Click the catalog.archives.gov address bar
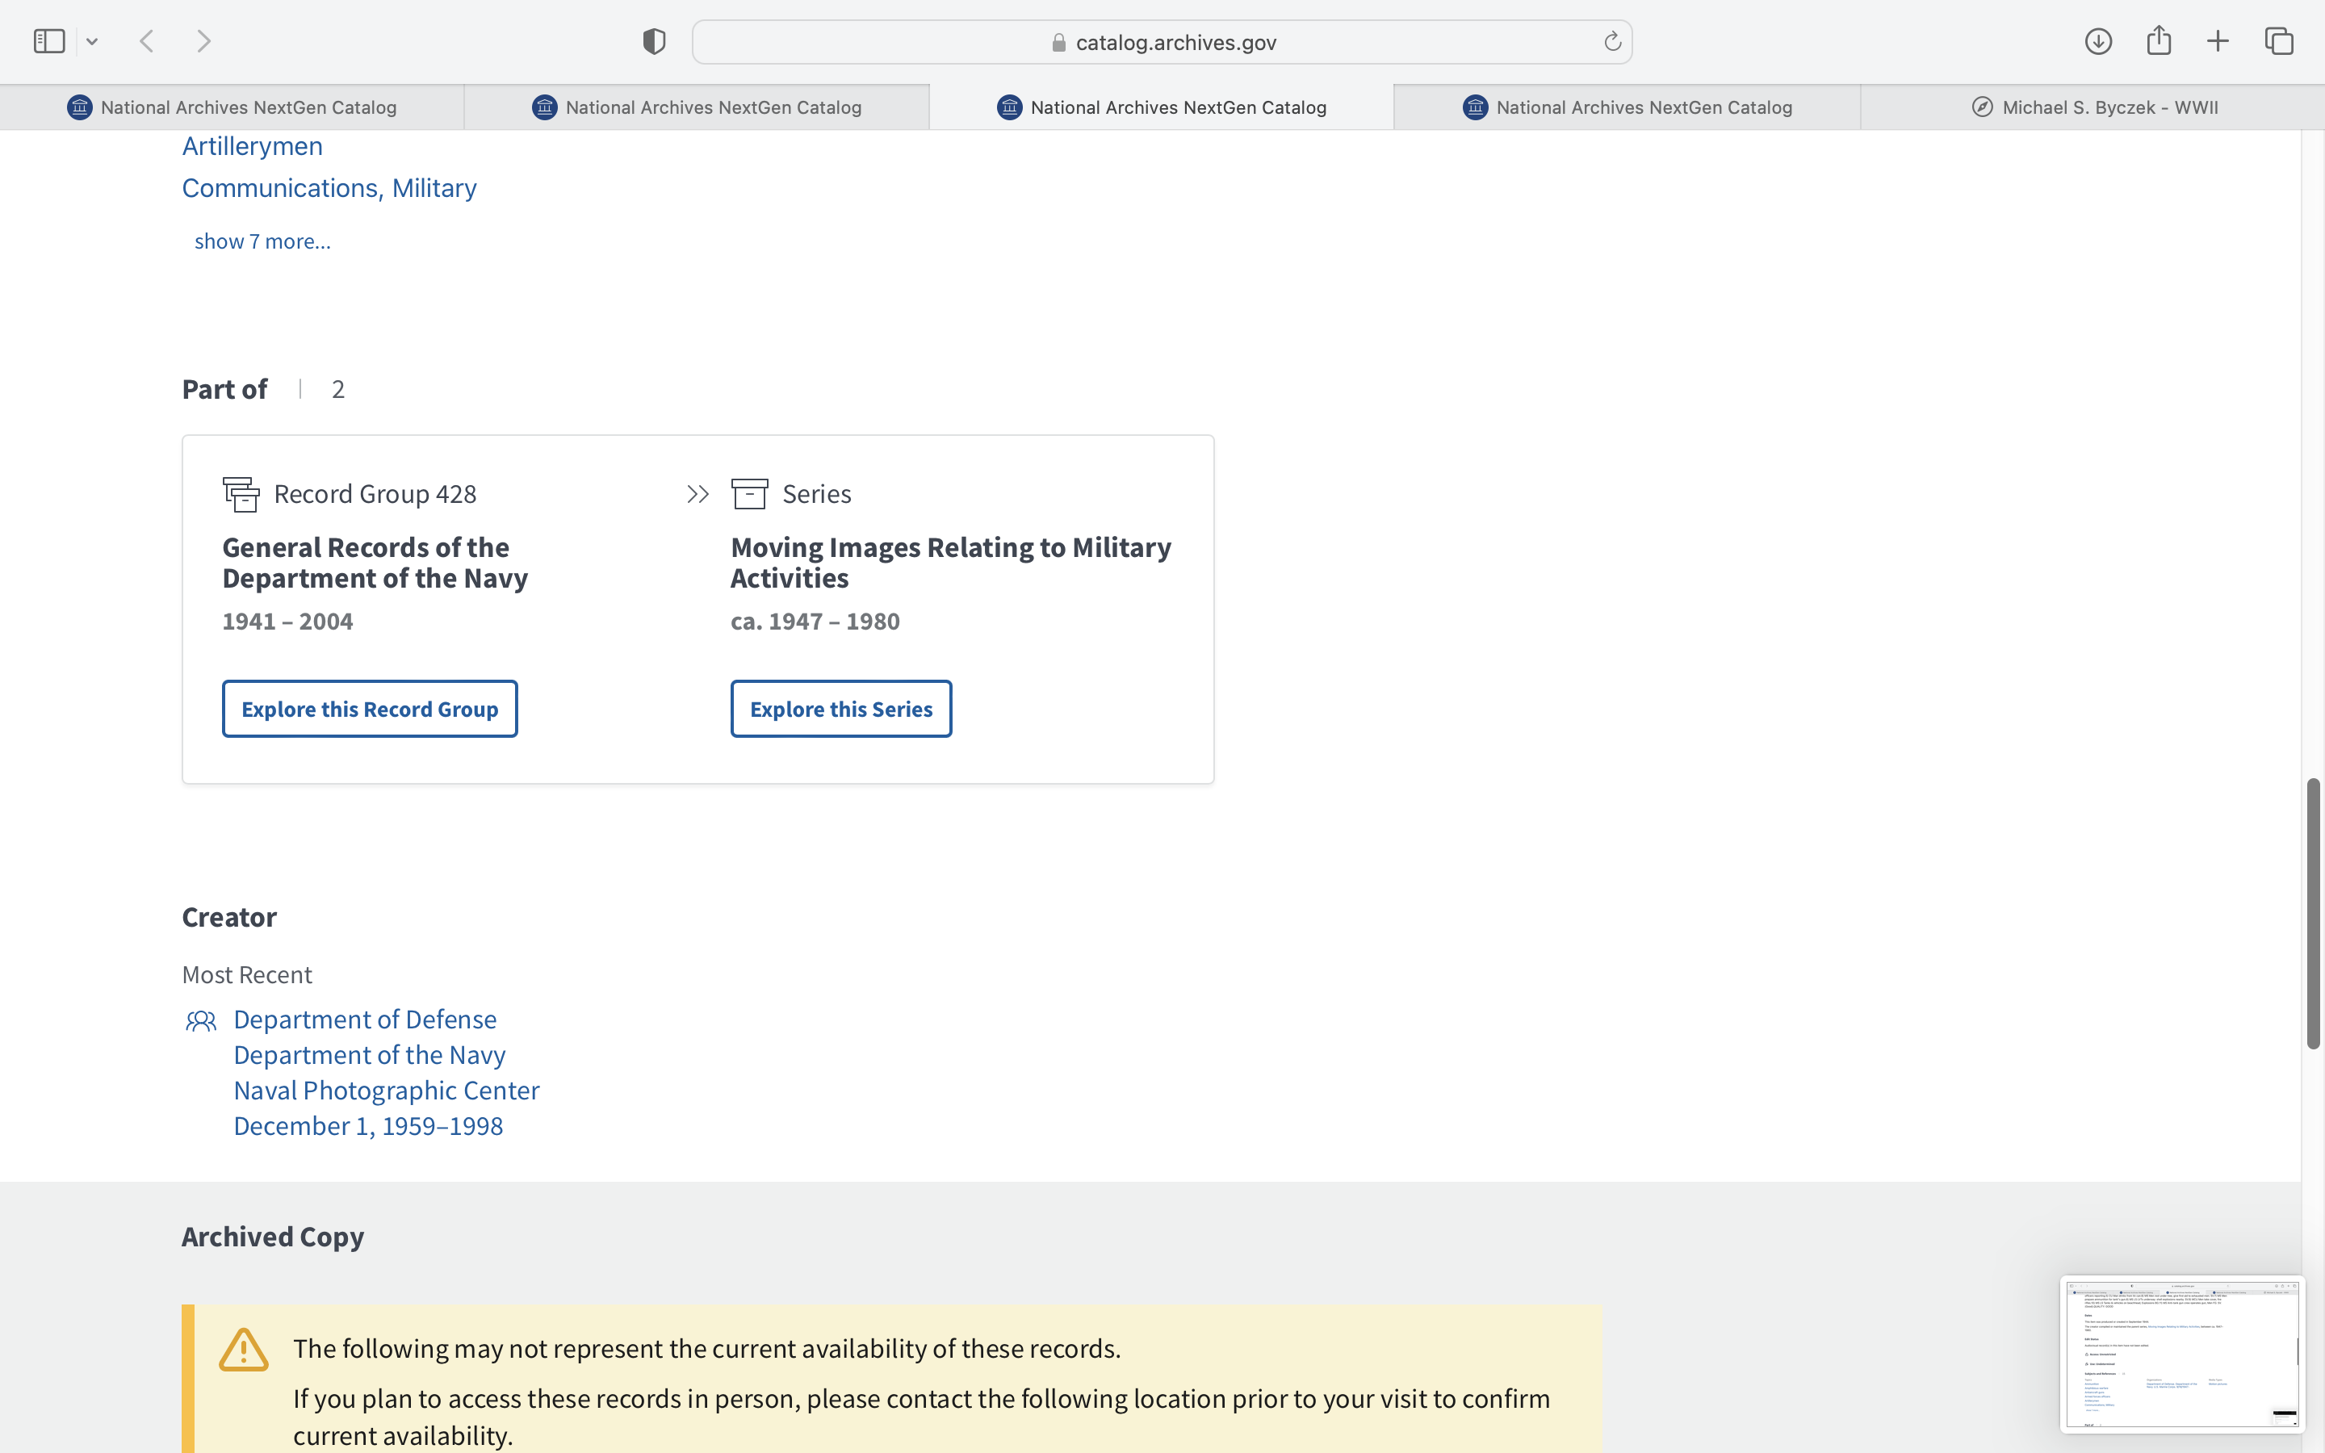 [x=1162, y=42]
